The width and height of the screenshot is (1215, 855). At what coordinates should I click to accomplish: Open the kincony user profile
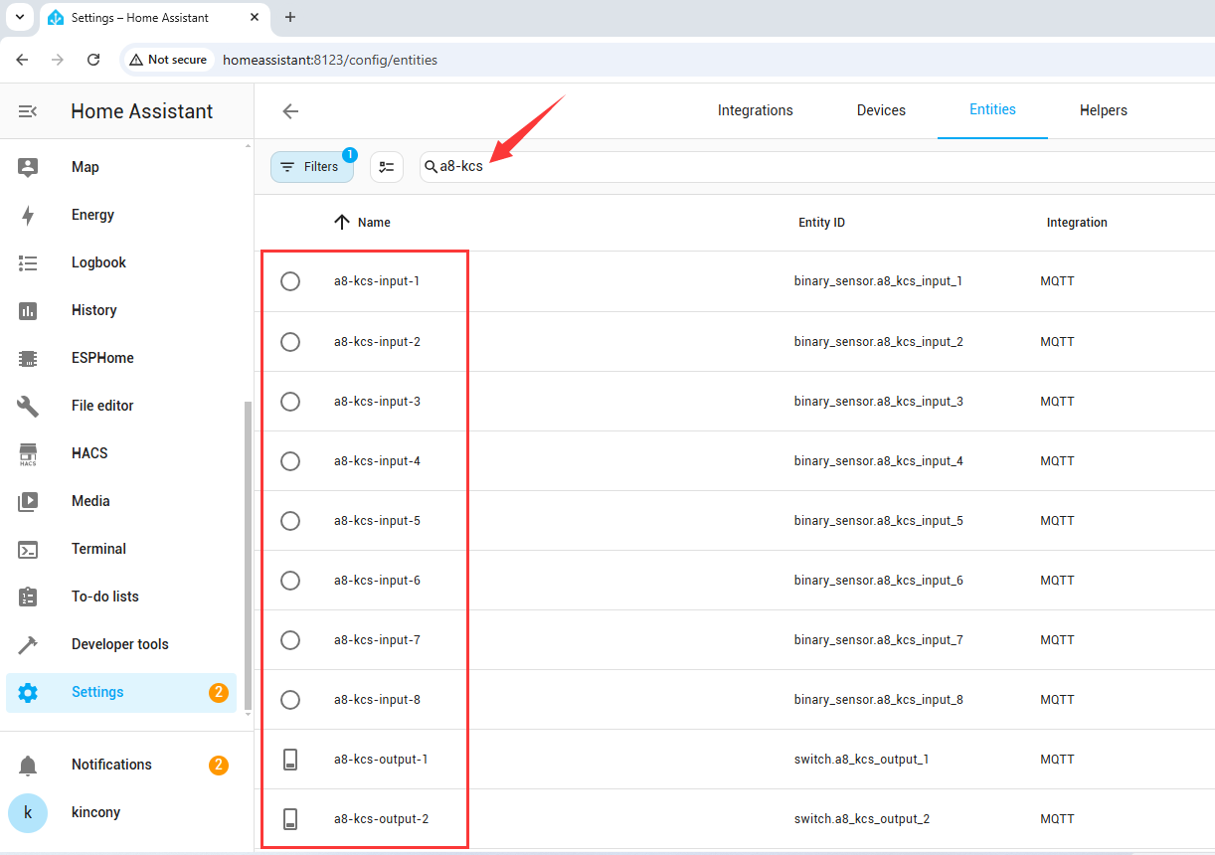(95, 812)
